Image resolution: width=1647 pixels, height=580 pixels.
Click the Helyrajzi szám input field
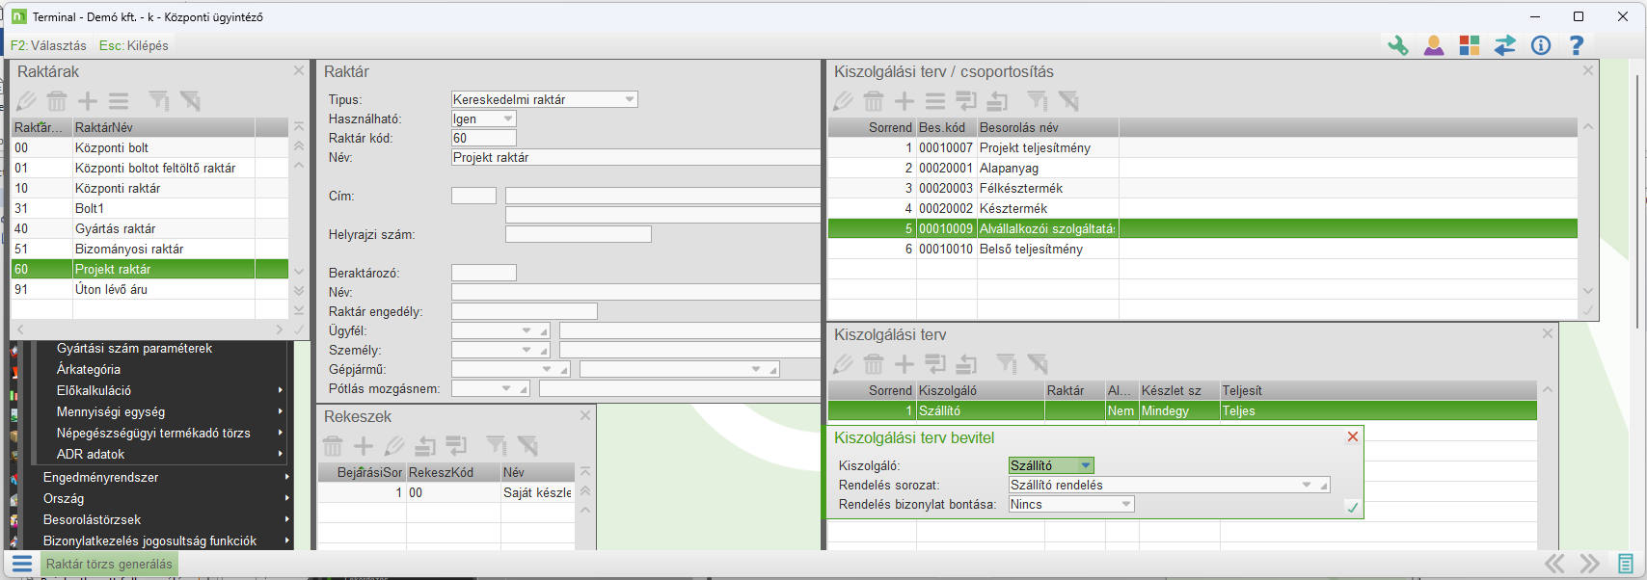click(579, 234)
